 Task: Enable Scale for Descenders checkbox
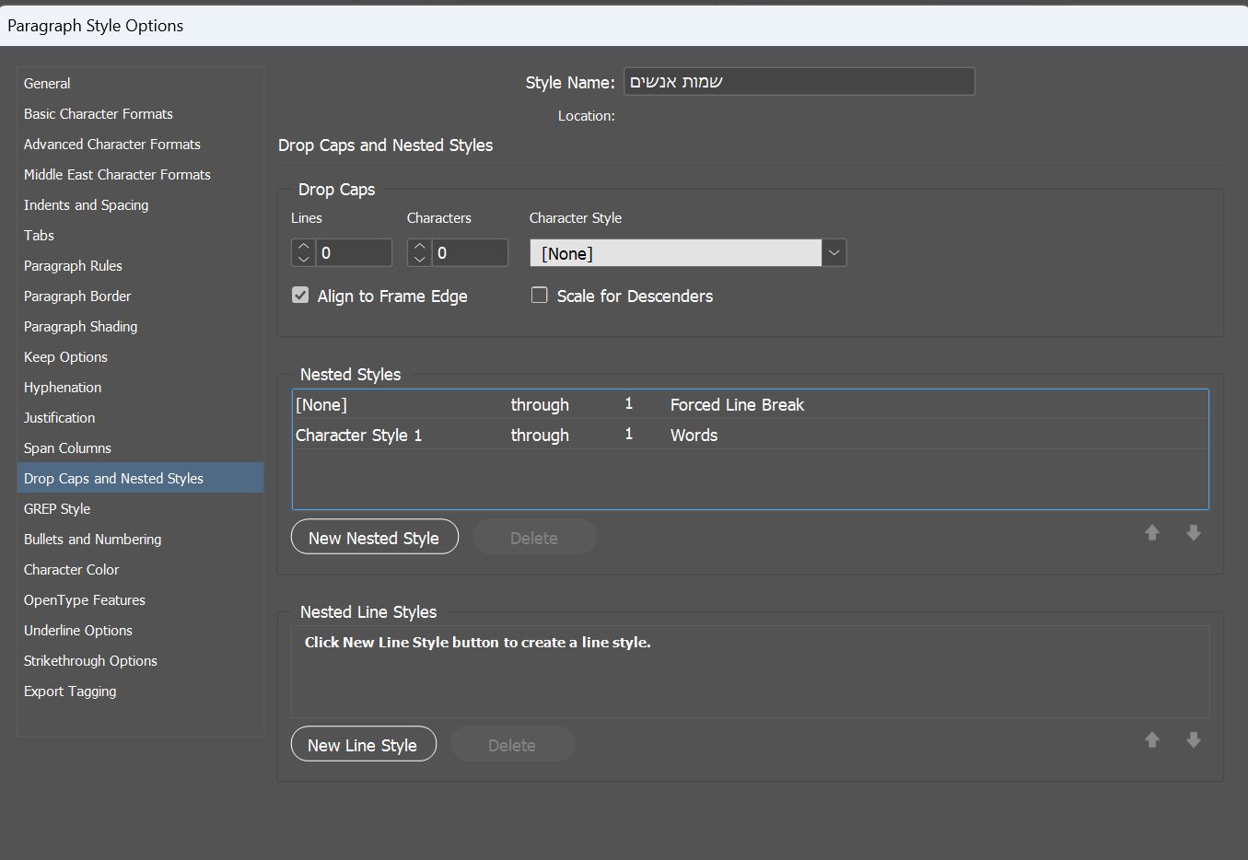coord(540,296)
